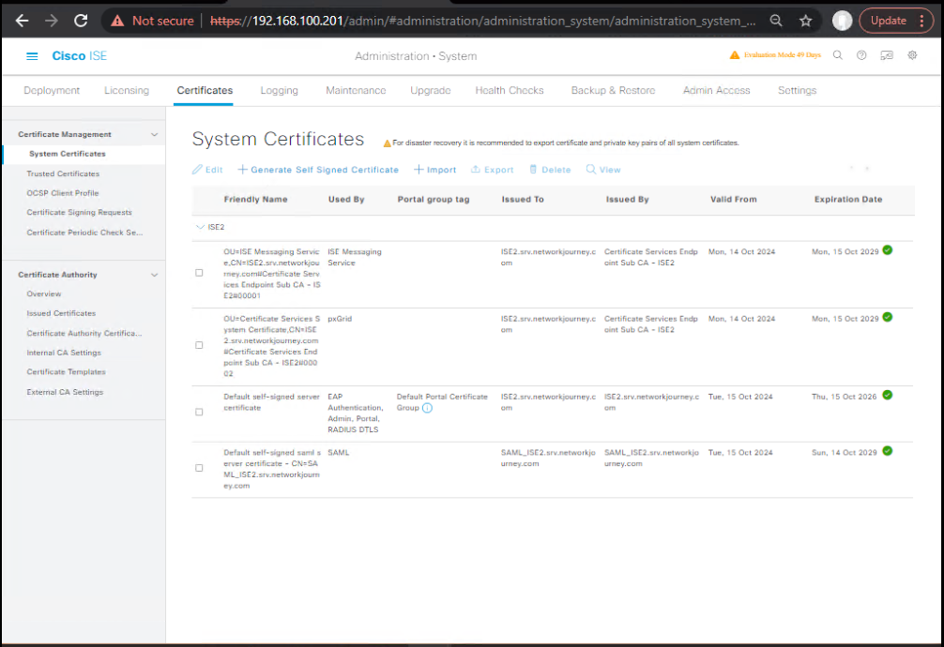The image size is (944, 647).
Task: Open the ISE help question mark icon
Action: pyautogui.click(x=861, y=54)
